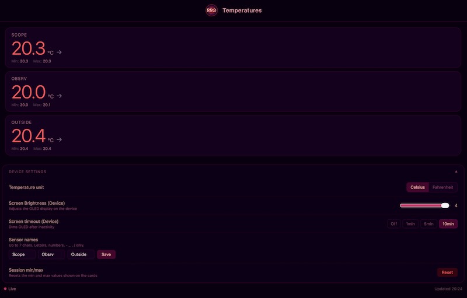467x298 pixels.
Task: Click the red Live status dot
Action: coord(5,289)
